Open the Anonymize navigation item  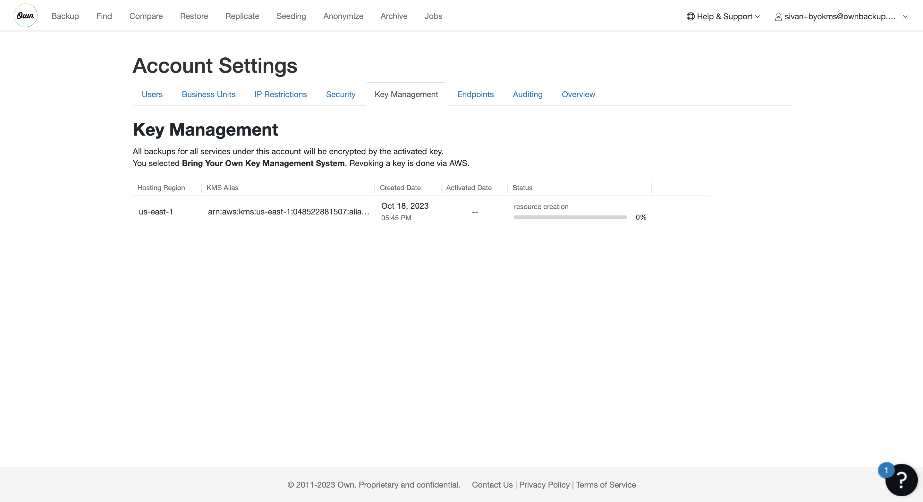(x=343, y=16)
